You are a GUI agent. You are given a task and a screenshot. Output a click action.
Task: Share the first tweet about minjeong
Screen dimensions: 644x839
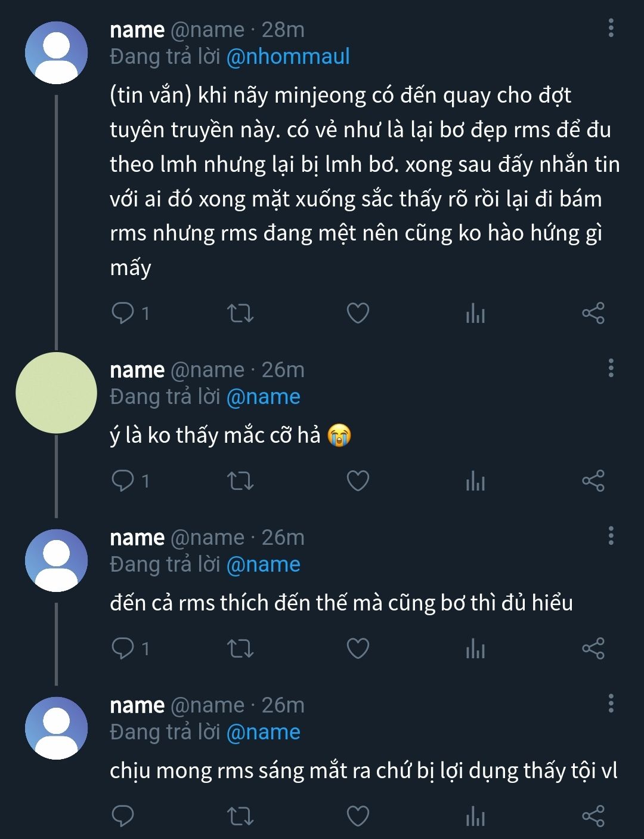[x=593, y=313]
